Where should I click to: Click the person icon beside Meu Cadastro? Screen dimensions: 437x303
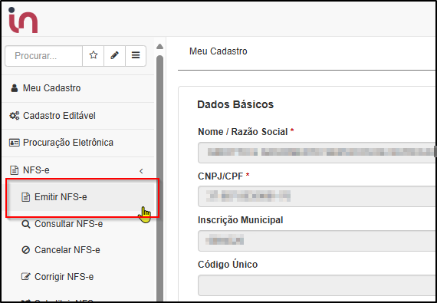(x=15, y=88)
